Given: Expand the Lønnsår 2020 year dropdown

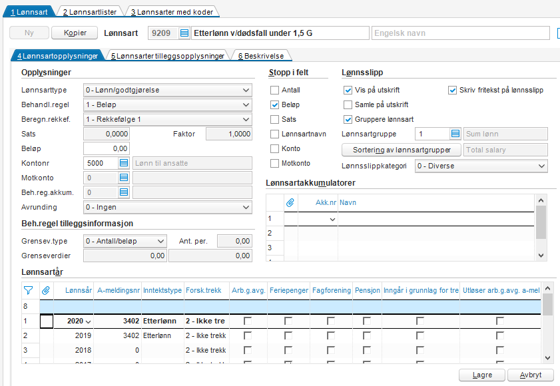Looking at the screenshot, I should [x=88, y=321].
